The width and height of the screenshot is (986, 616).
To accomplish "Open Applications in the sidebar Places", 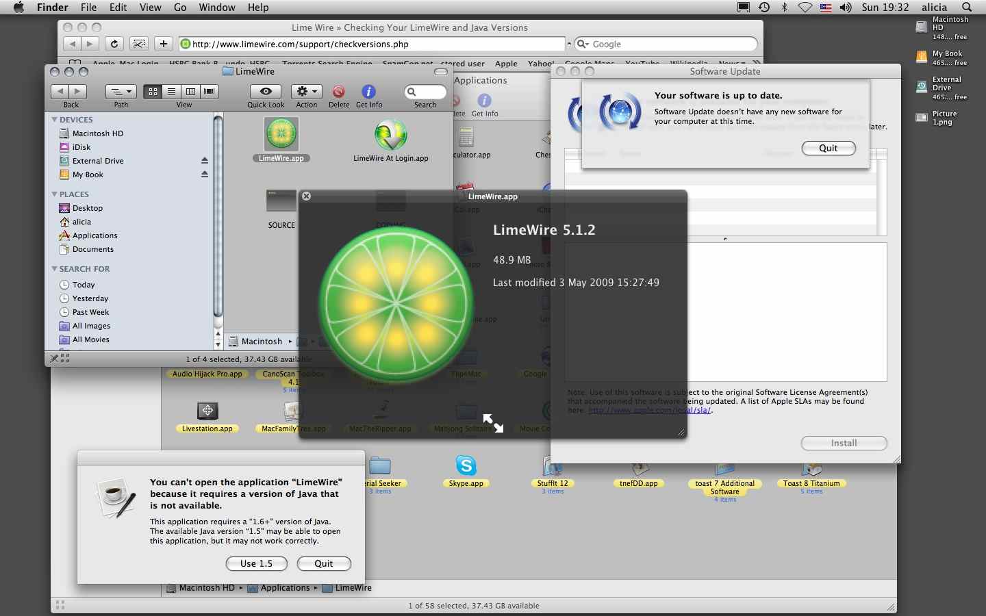I will pyautogui.click(x=94, y=235).
